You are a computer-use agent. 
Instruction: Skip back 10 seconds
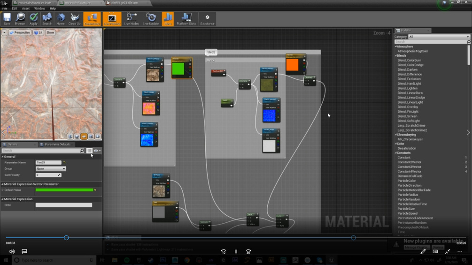pos(224,251)
